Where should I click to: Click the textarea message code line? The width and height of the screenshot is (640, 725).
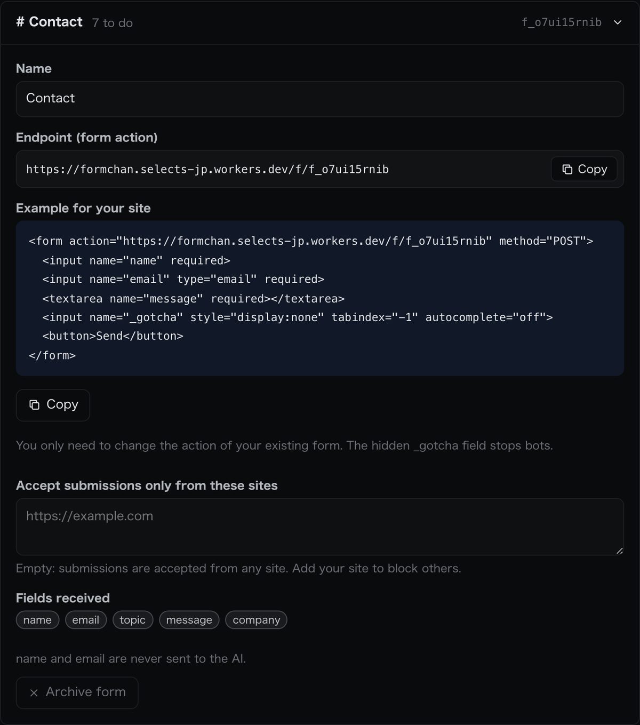[193, 298]
